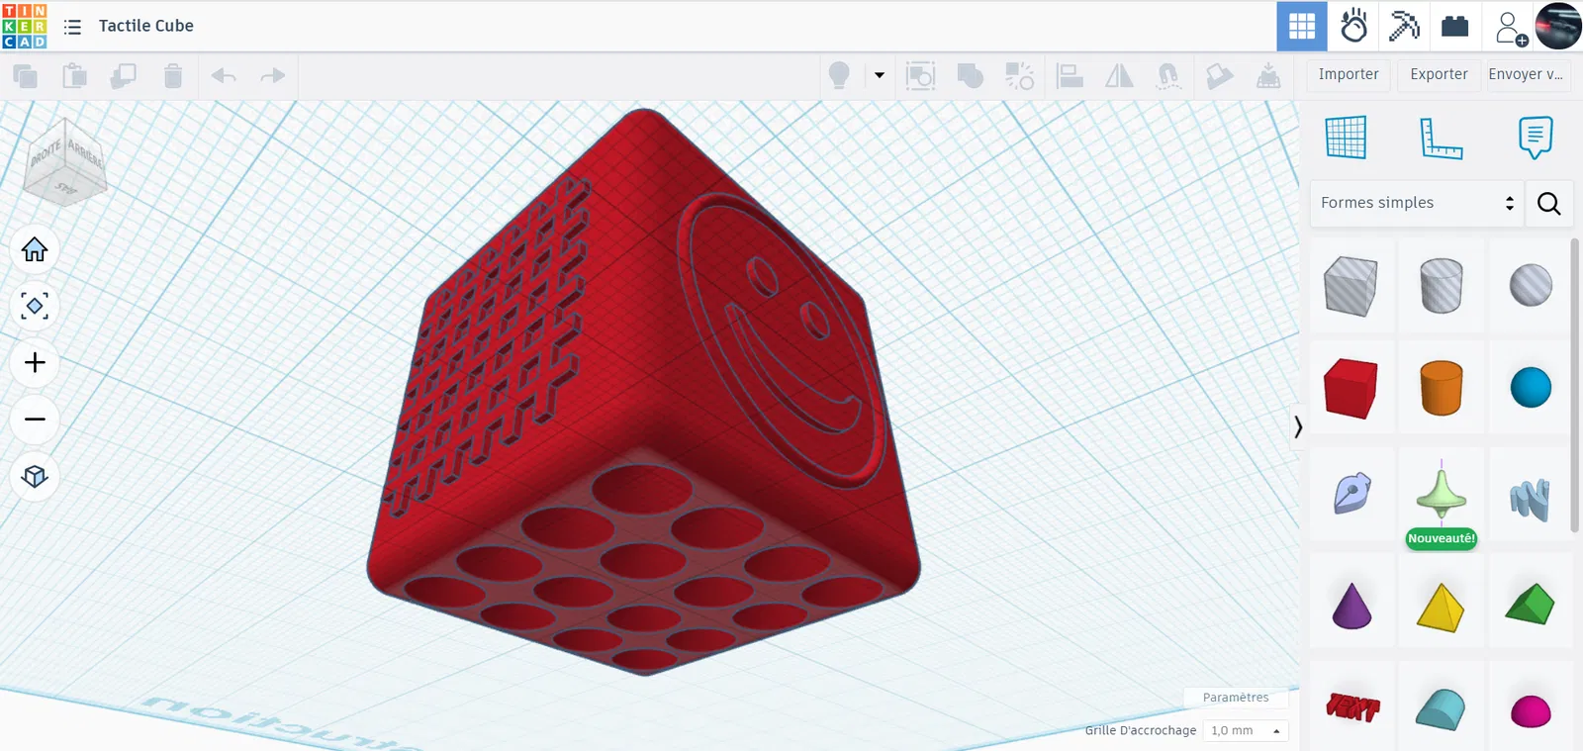
Task: Pick the striped hole sphere shape
Action: (1531, 286)
